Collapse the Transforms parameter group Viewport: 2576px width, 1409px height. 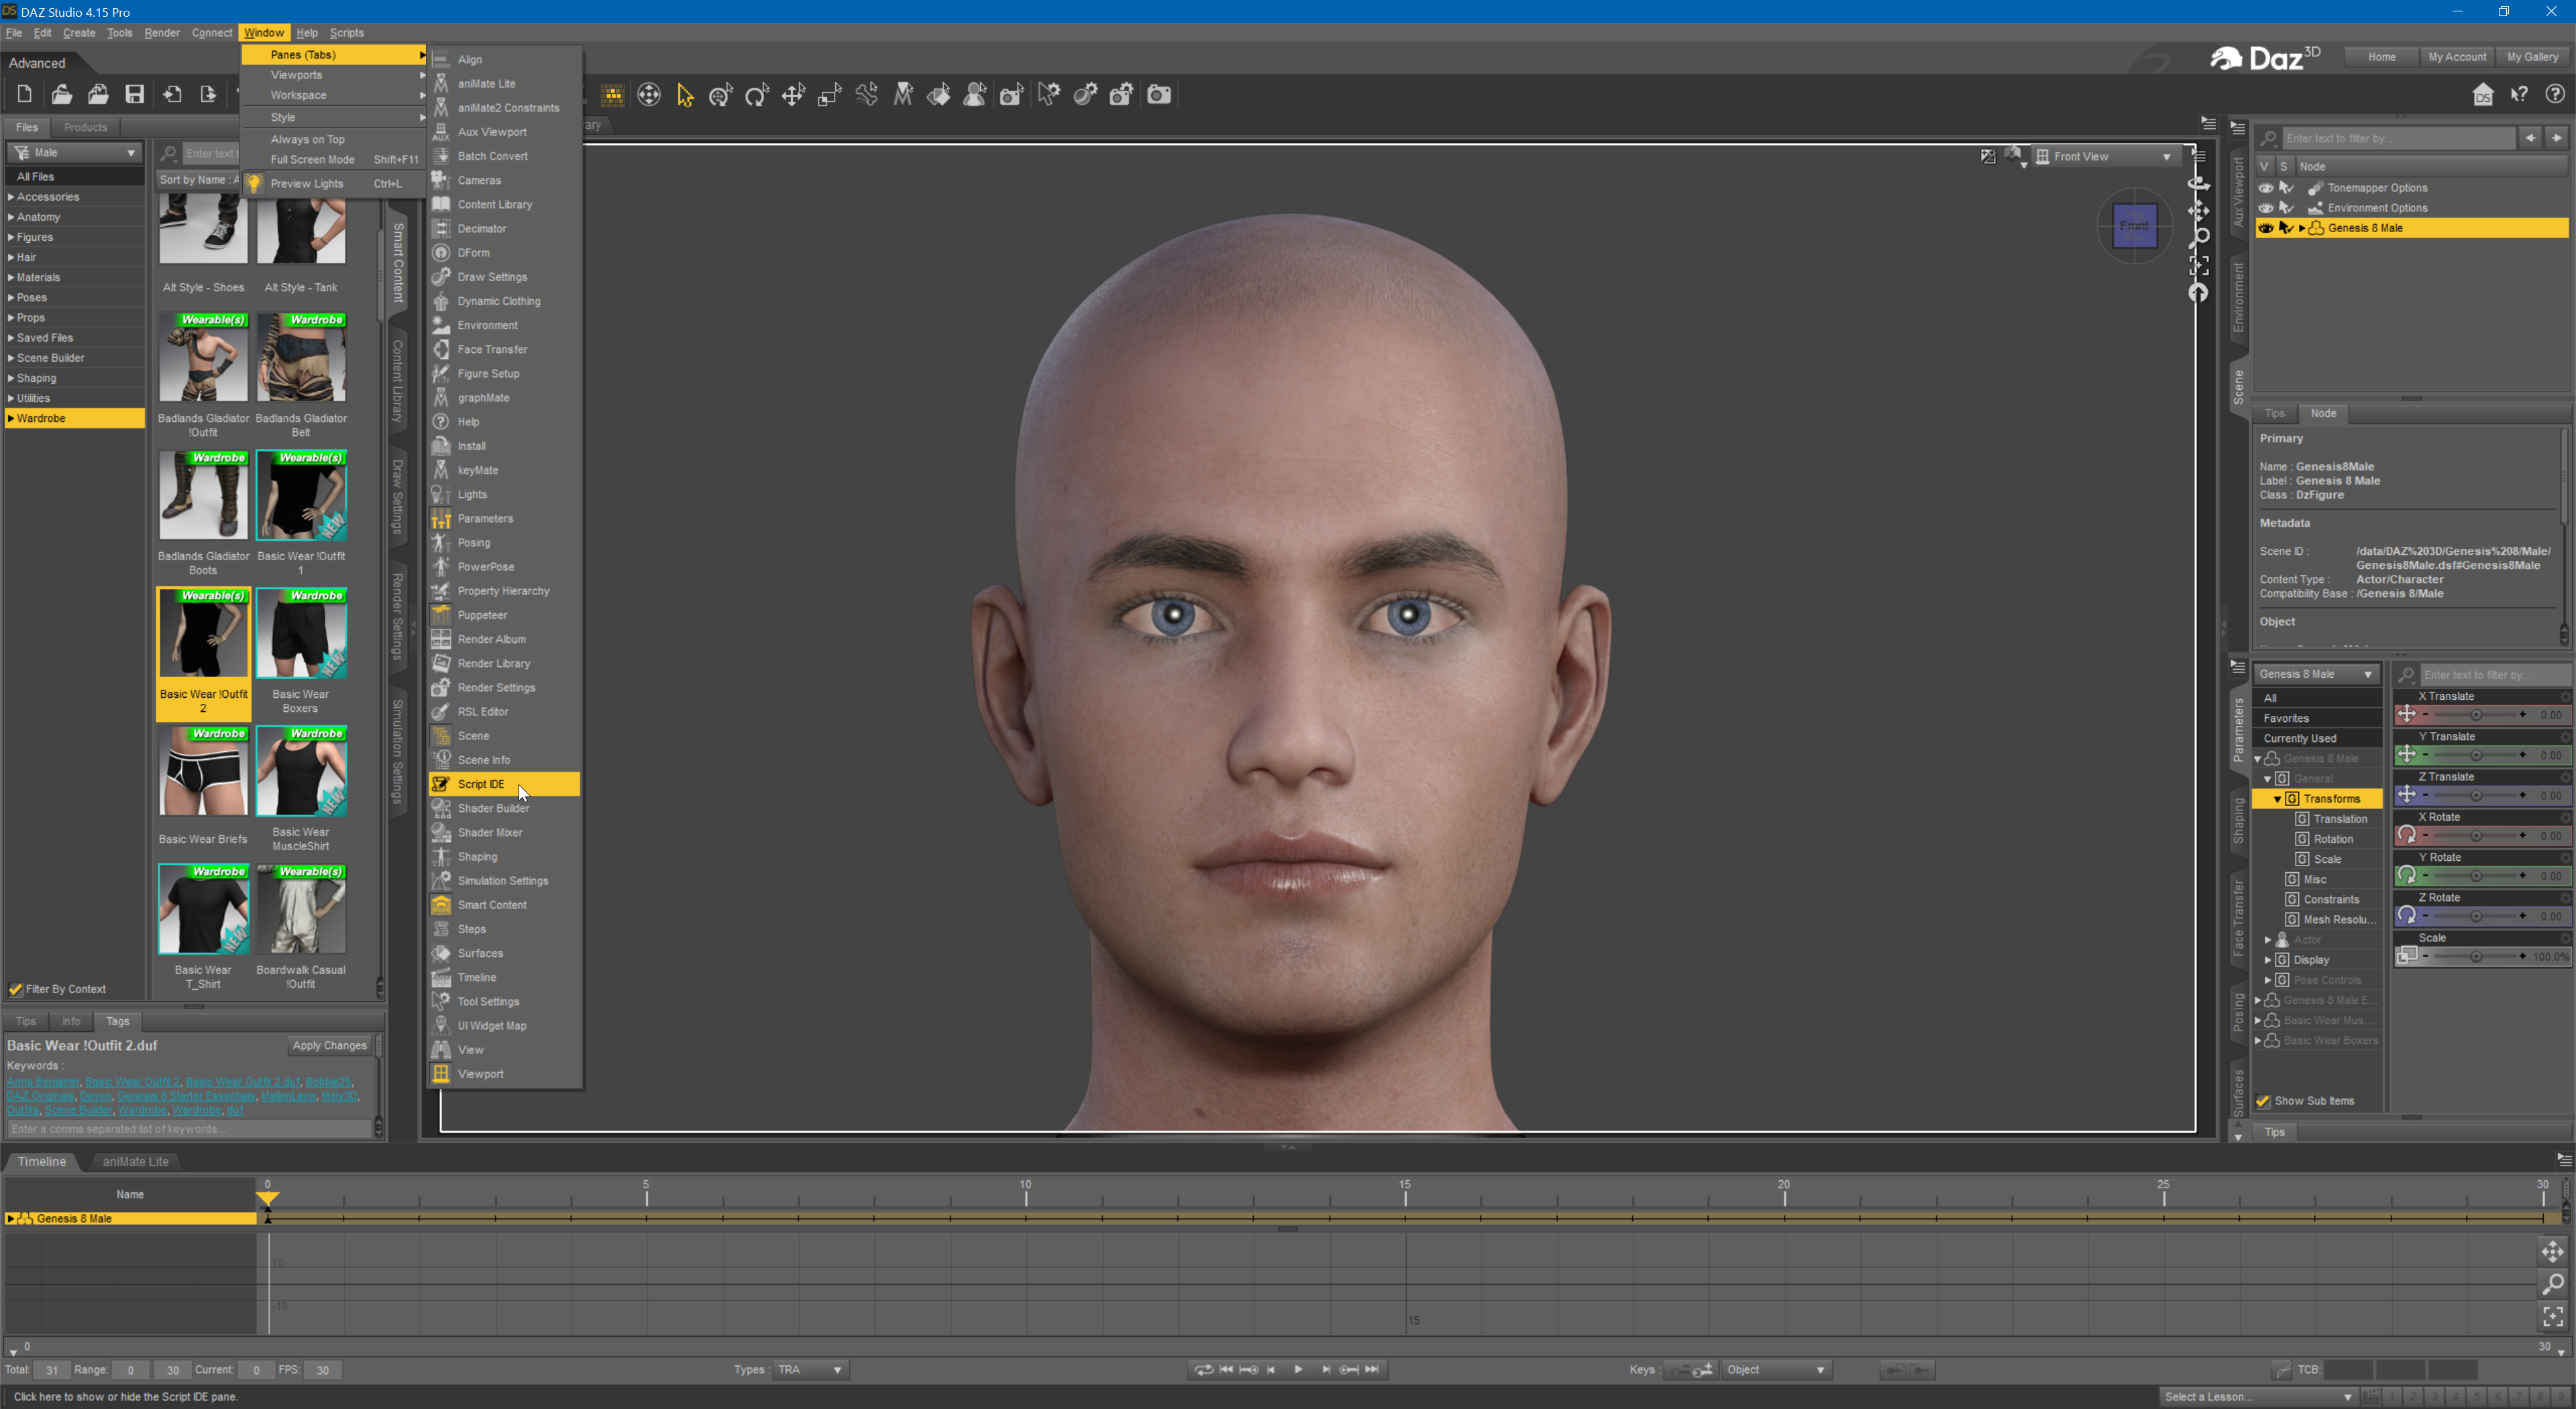point(2278,799)
